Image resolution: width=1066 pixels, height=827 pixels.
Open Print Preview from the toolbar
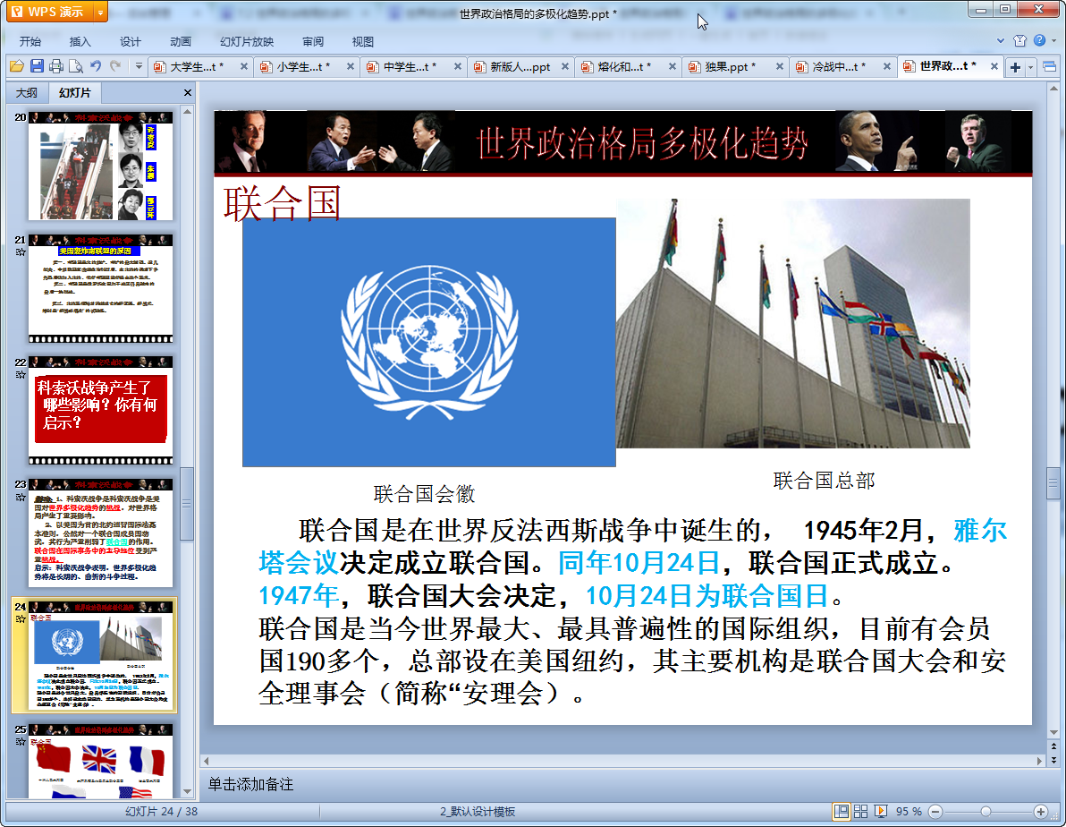(x=76, y=66)
